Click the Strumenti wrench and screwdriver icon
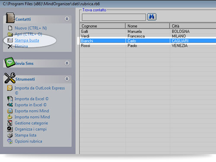 tap(10, 78)
